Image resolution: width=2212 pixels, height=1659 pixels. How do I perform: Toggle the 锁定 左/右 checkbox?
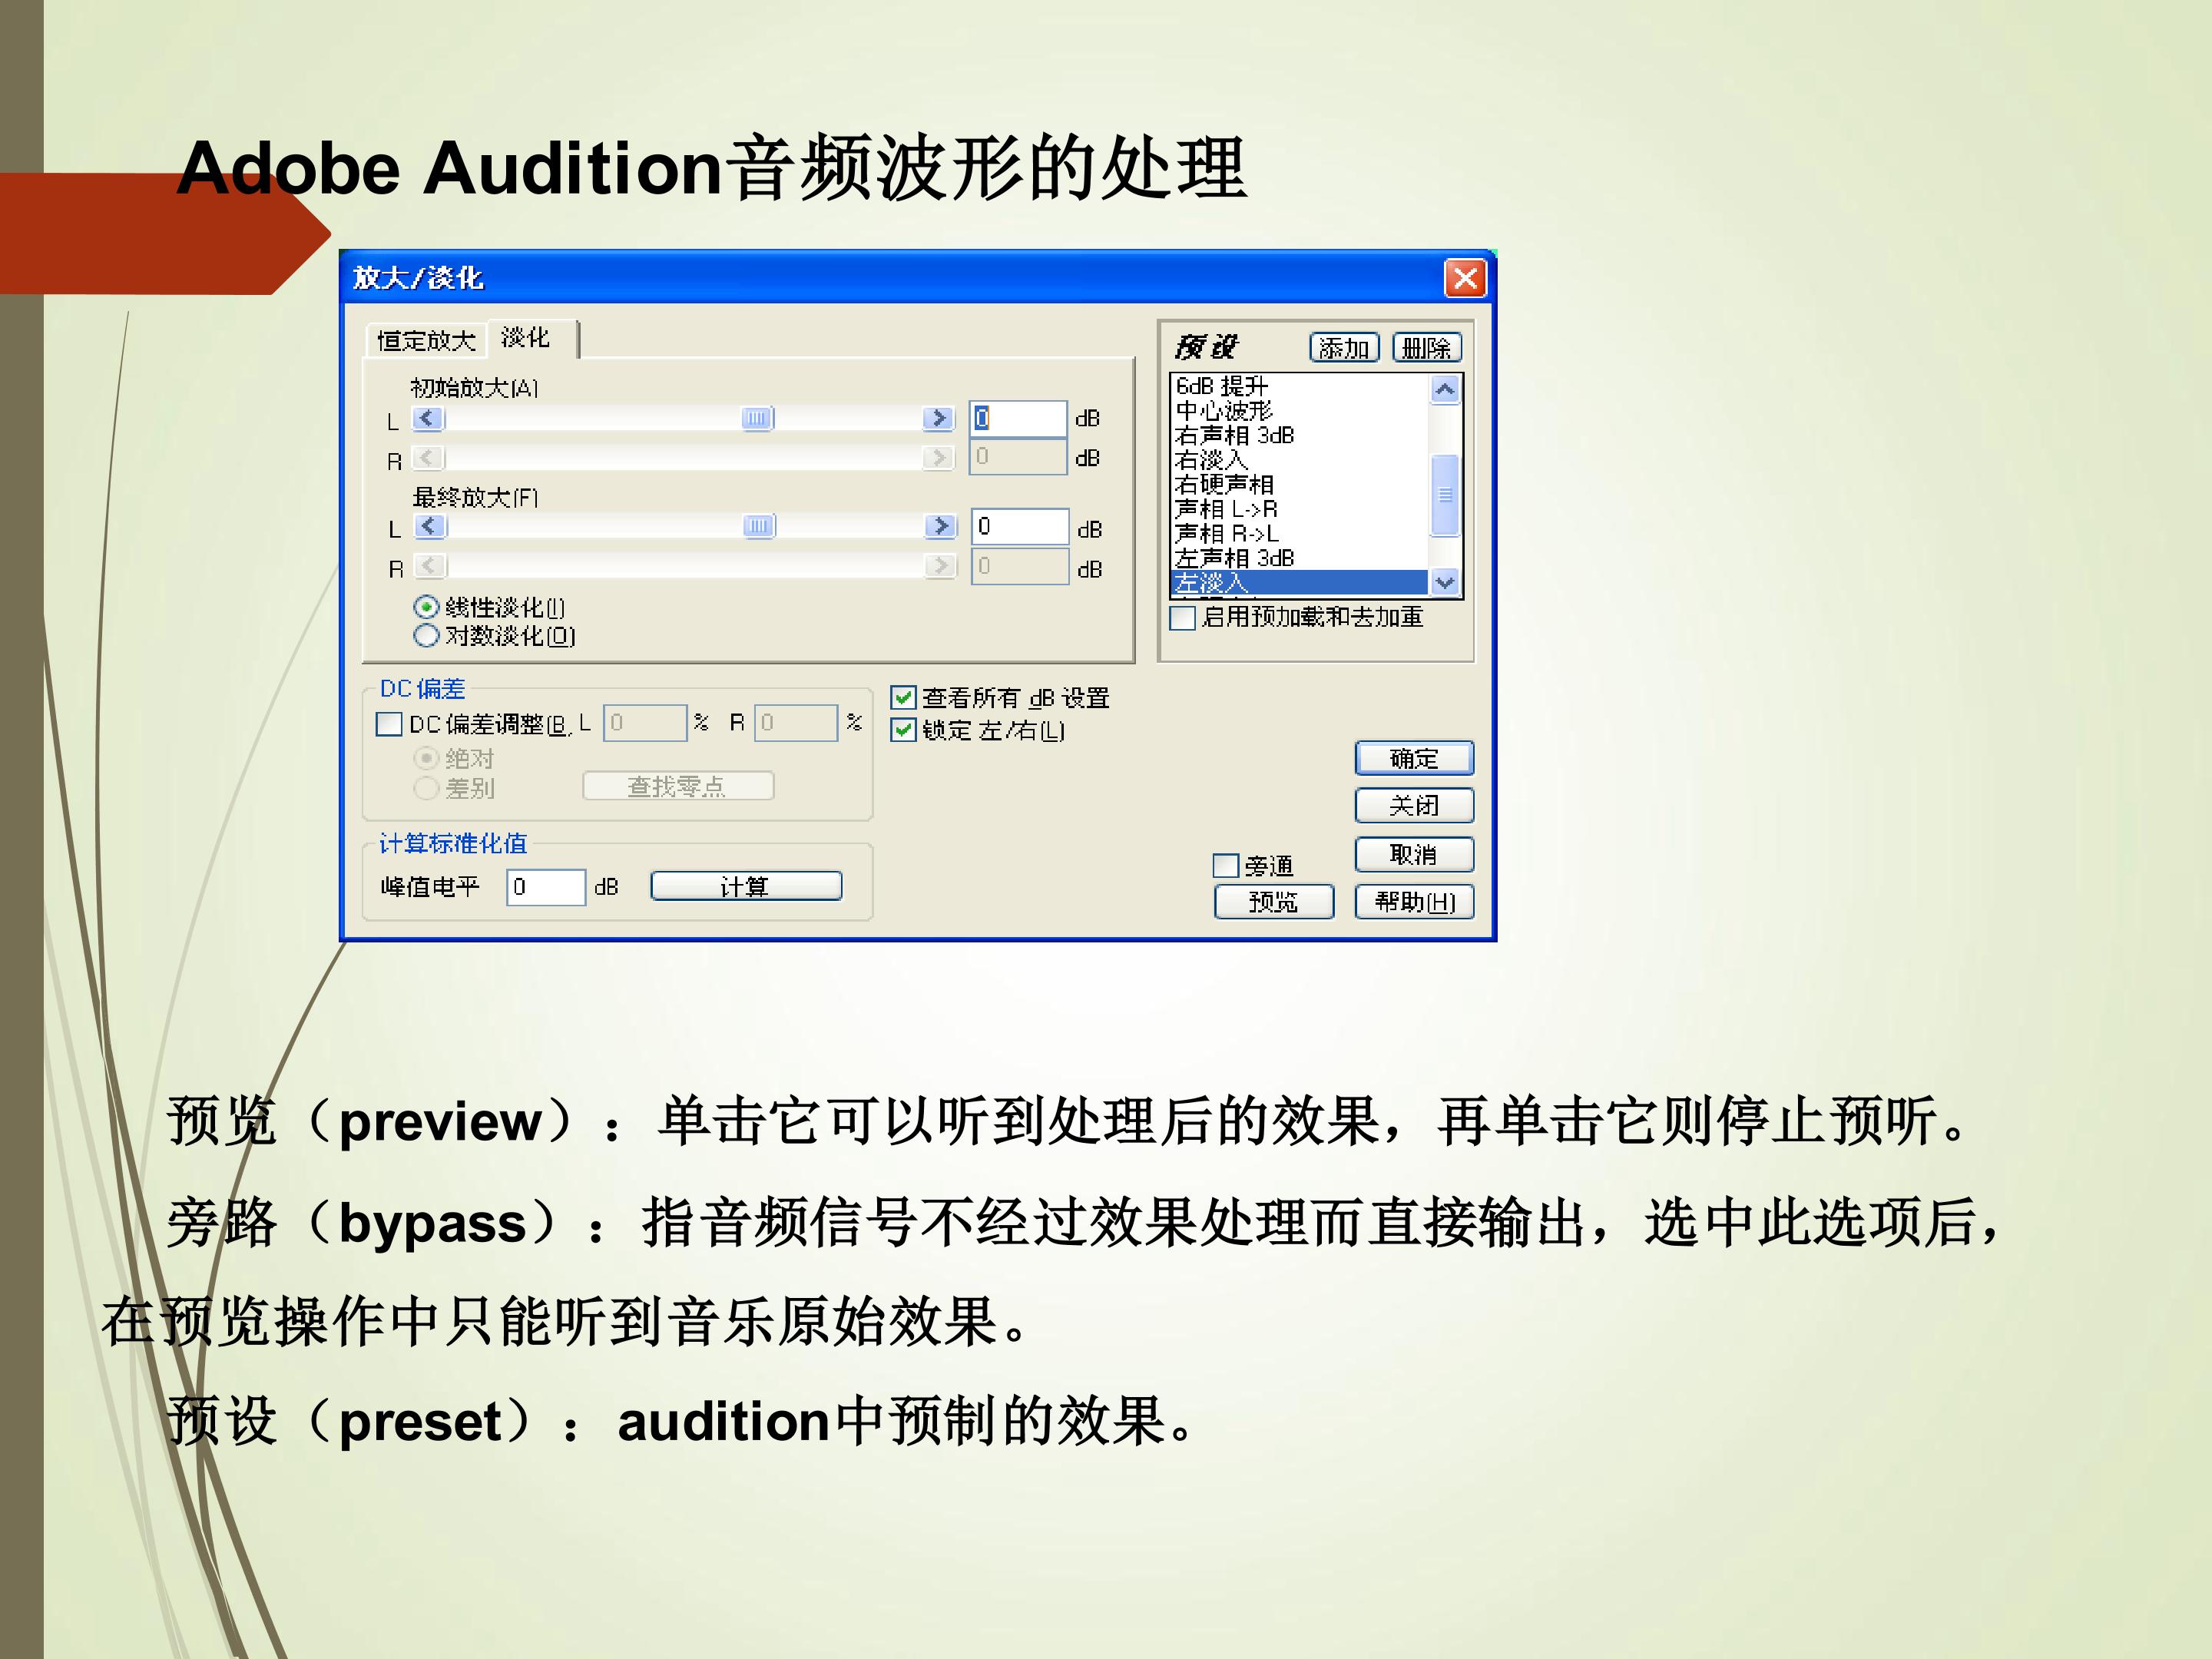(x=903, y=730)
